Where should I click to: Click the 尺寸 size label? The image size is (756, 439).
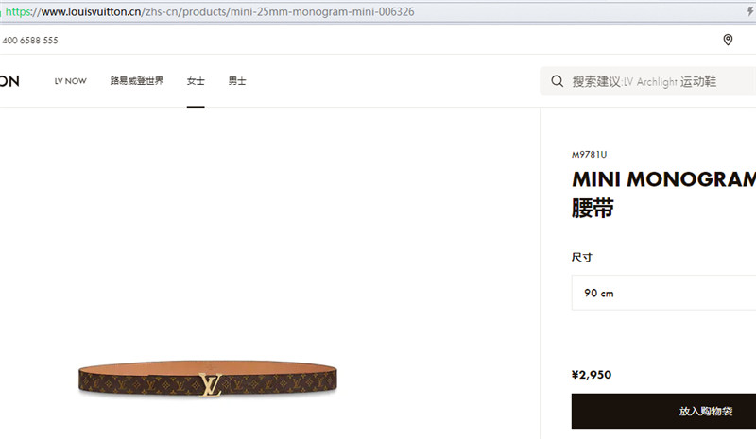click(582, 258)
